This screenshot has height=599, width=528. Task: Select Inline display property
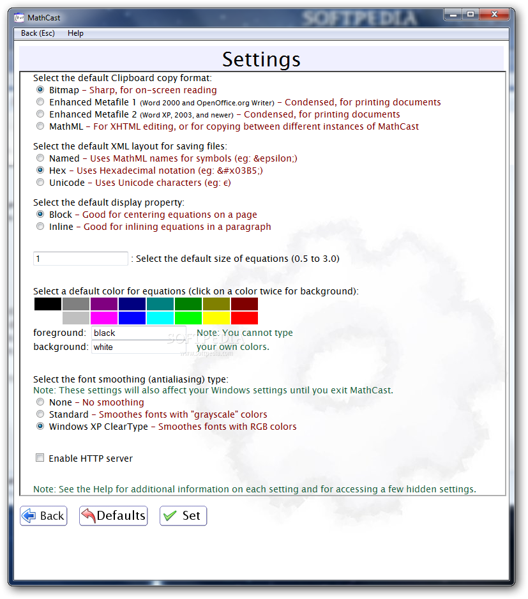click(x=40, y=227)
